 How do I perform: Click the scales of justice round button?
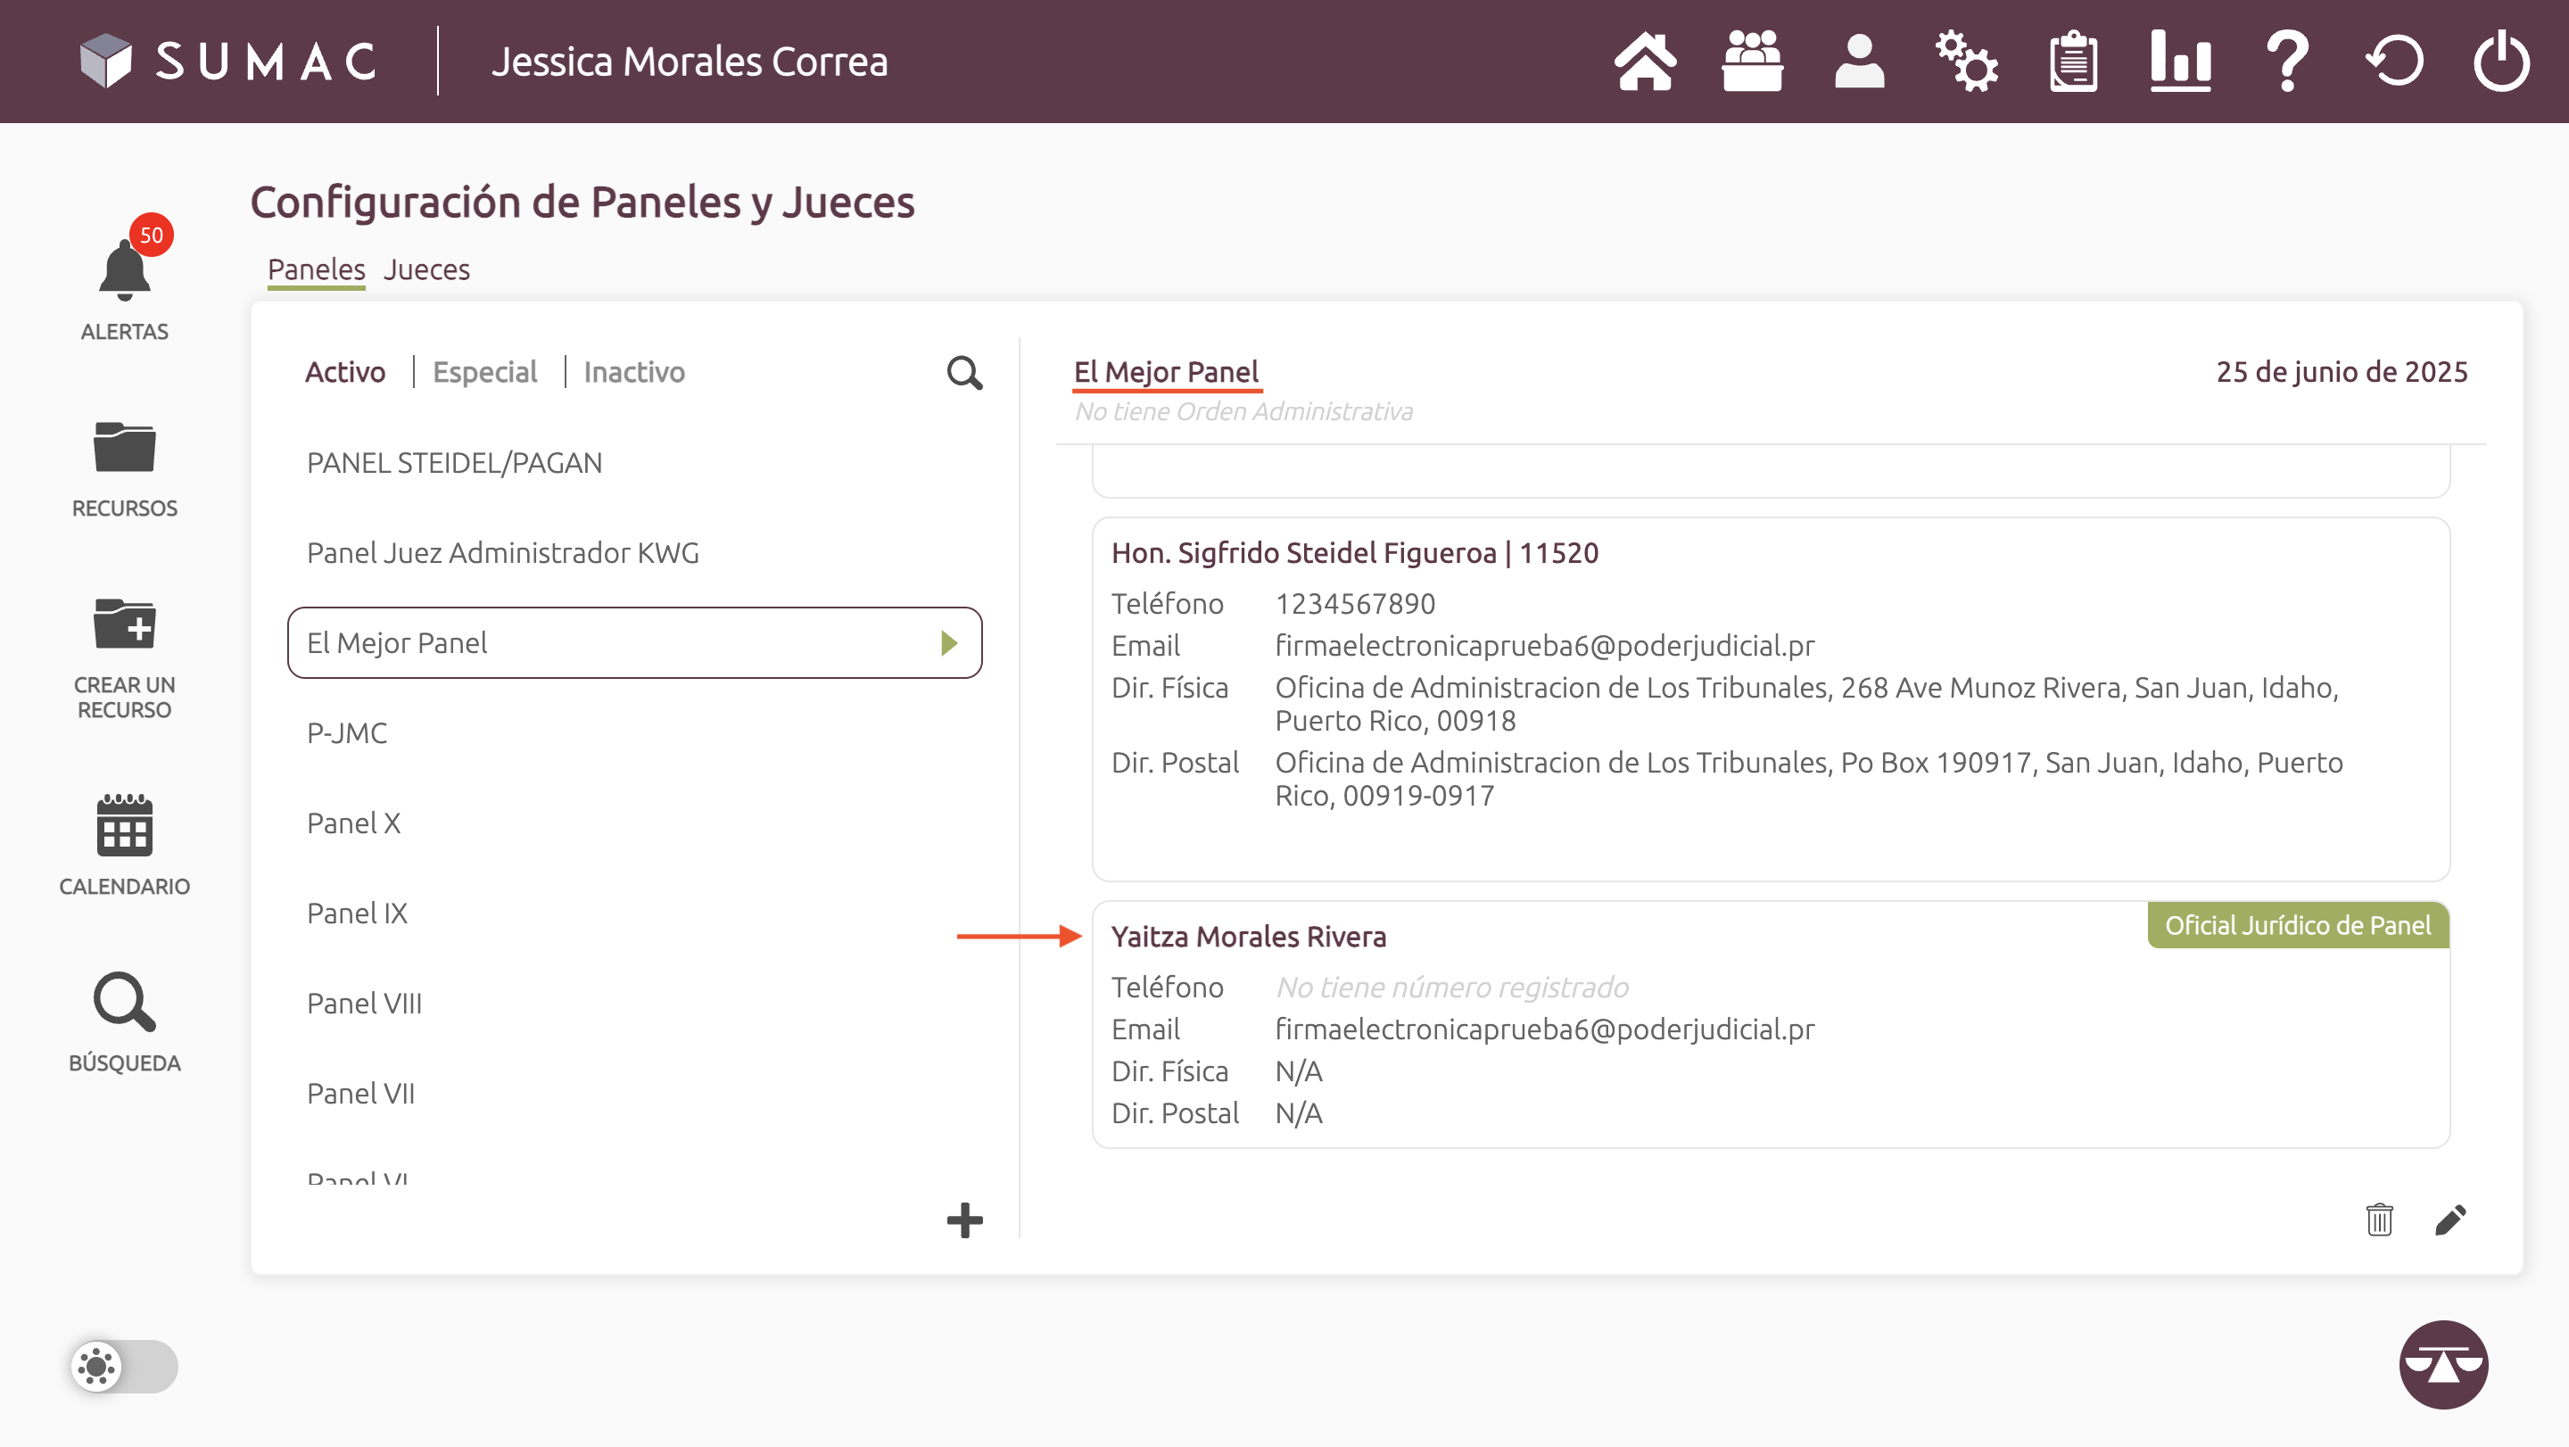[2442, 1364]
